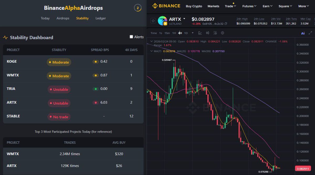Click the 24h High value $0.095099
Screen dimensions: 315x175
(243, 24)
